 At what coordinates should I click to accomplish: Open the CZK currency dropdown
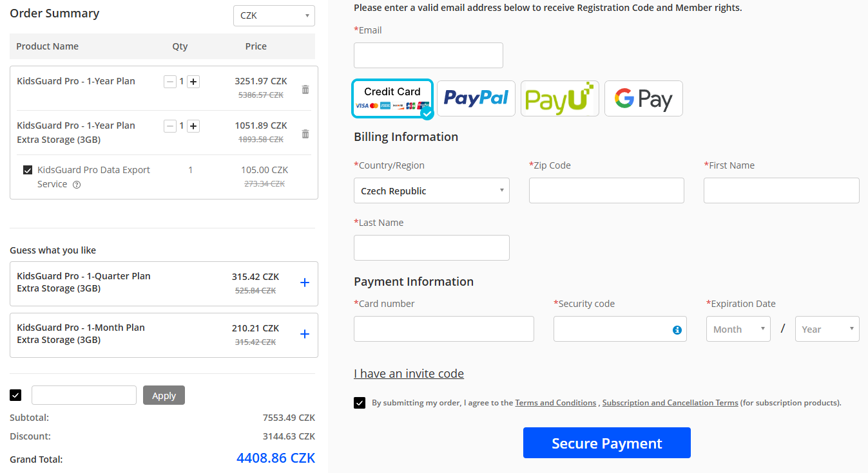pos(274,15)
